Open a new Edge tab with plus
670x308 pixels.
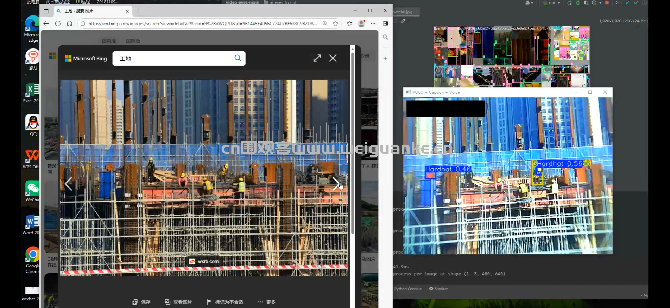[138, 11]
